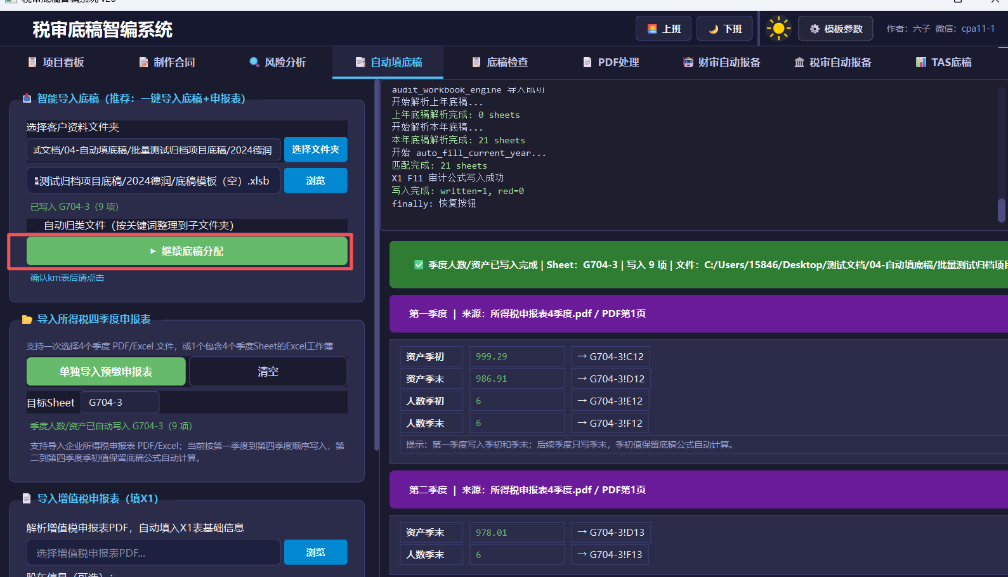Open the 制作合同 tab icon
The width and height of the screenshot is (1008, 577).
tap(143, 62)
